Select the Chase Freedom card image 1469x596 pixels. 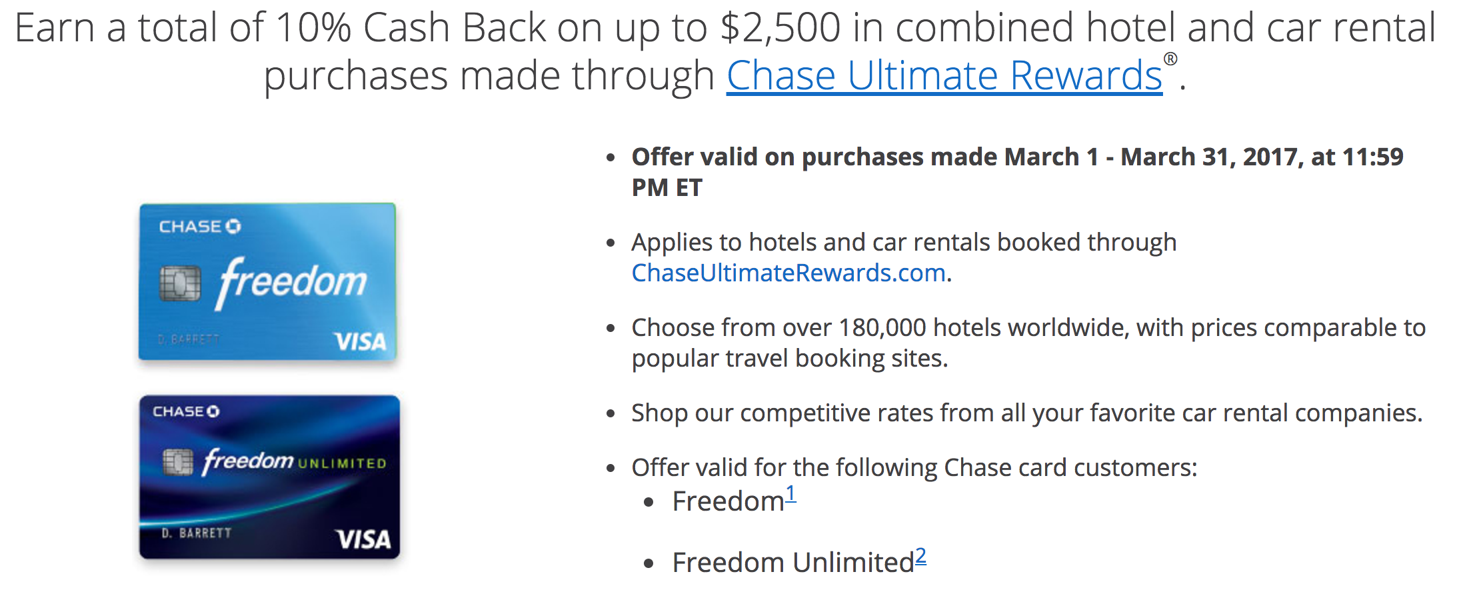tap(267, 281)
